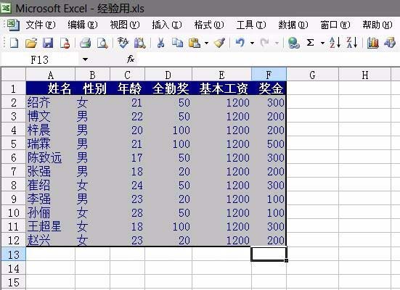Image resolution: width=400 pixels, height=290 pixels.
Task: Click the active empty cell F13
Action: pyautogui.click(x=269, y=254)
